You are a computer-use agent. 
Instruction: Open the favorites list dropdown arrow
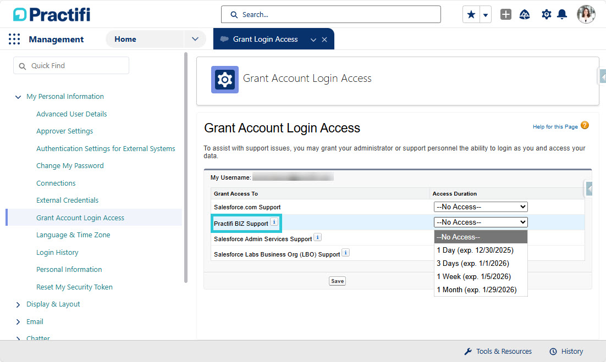click(486, 15)
